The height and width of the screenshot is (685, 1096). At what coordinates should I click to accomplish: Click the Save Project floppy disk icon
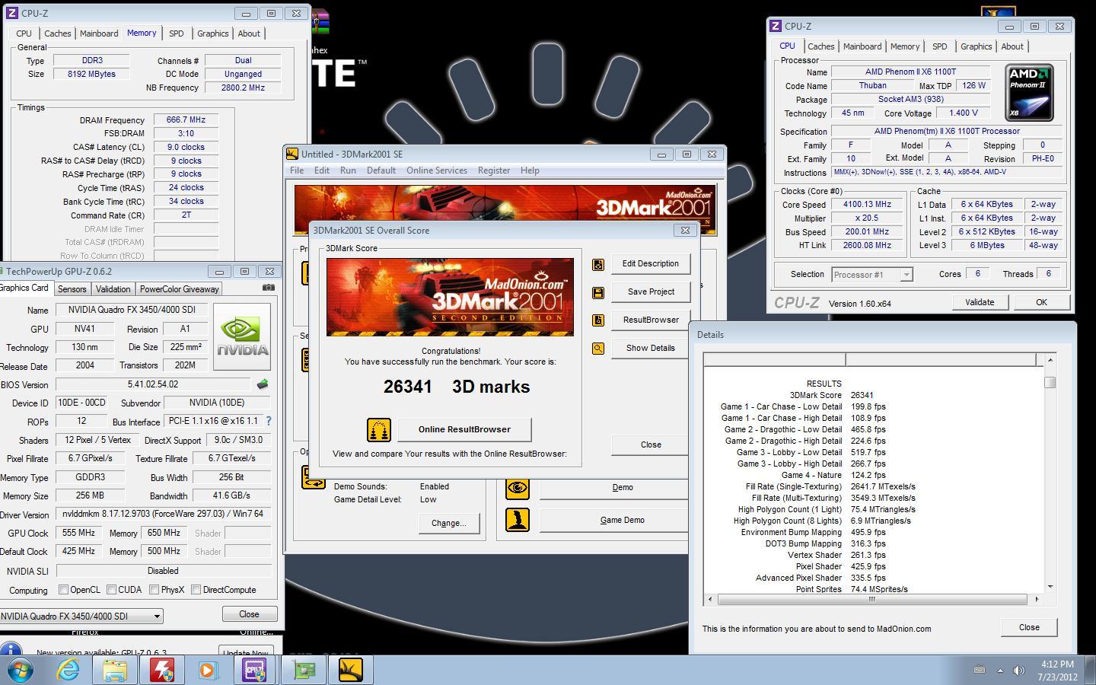tap(598, 292)
